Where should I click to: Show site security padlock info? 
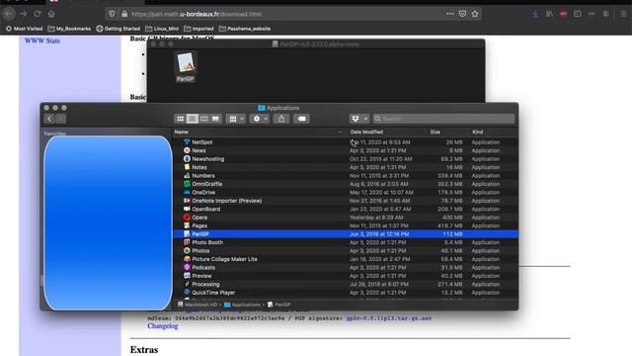tap(124, 14)
